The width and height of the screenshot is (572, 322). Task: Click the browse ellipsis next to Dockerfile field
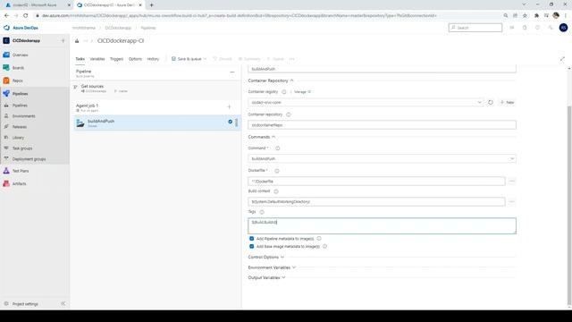[x=512, y=181]
